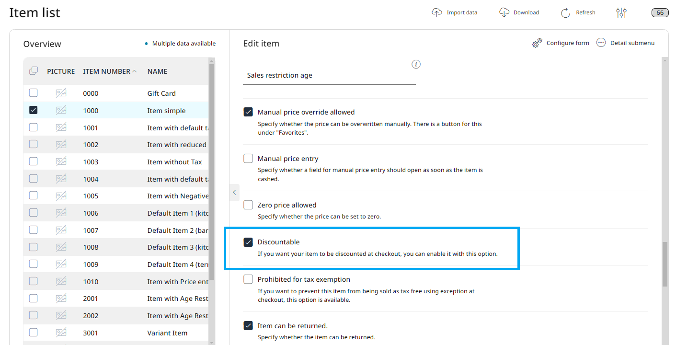676x345 pixels.
Task: Open Configure form gears icon
Action: 537,43
